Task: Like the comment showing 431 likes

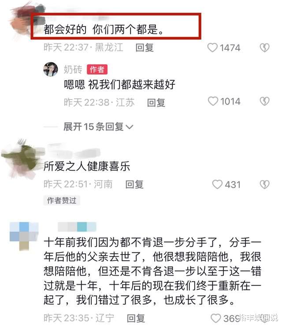Action: [217, 184]
